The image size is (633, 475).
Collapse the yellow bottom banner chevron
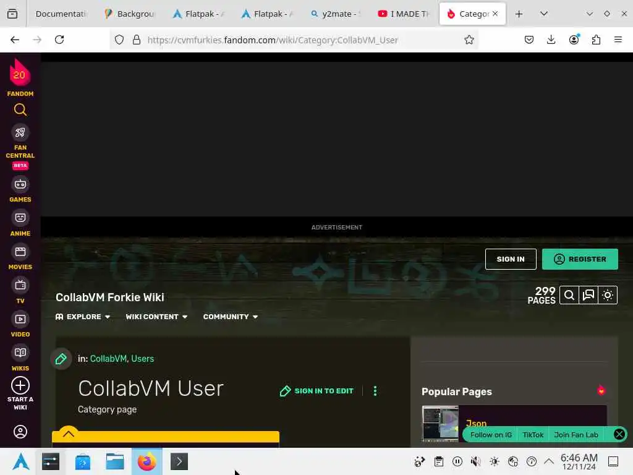click(69, 434)
